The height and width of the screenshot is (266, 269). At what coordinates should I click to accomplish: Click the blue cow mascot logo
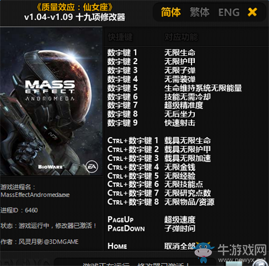click(x=204, y=252)
